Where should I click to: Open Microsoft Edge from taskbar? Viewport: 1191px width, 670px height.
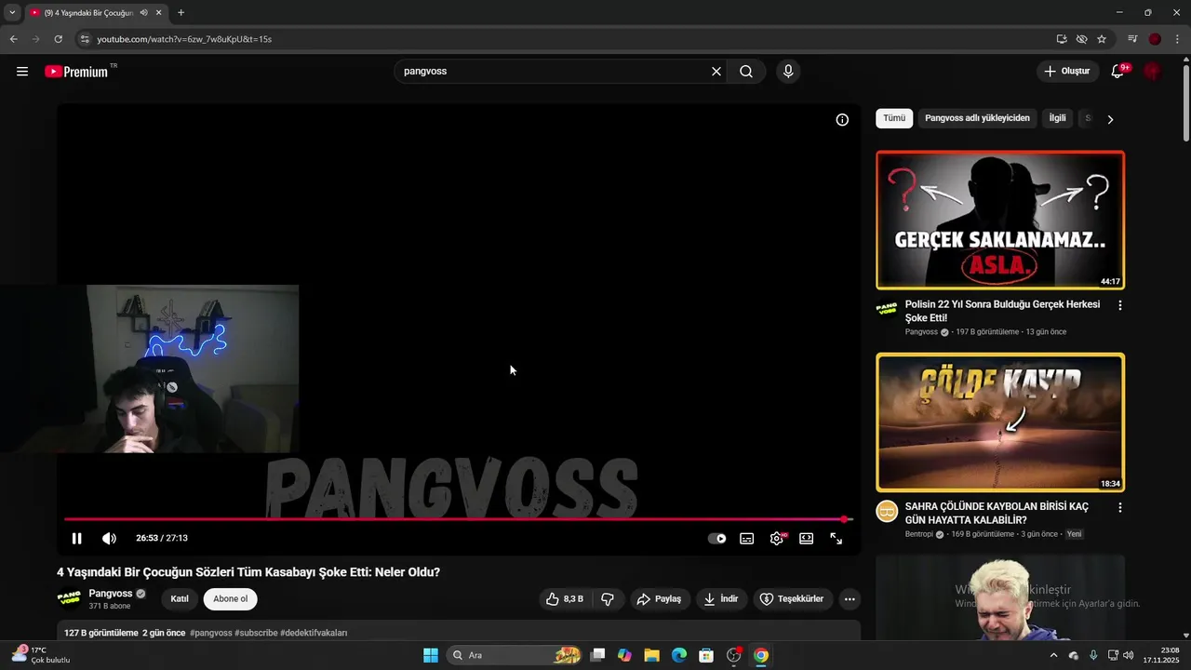(x=679, y=655)
